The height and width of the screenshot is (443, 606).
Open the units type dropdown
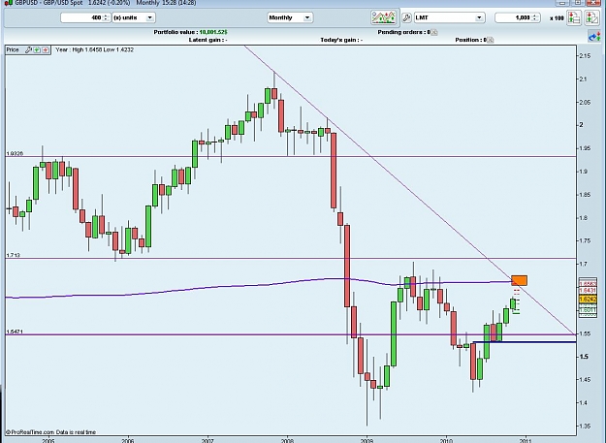pyautogui.click(x=134, y=17)
